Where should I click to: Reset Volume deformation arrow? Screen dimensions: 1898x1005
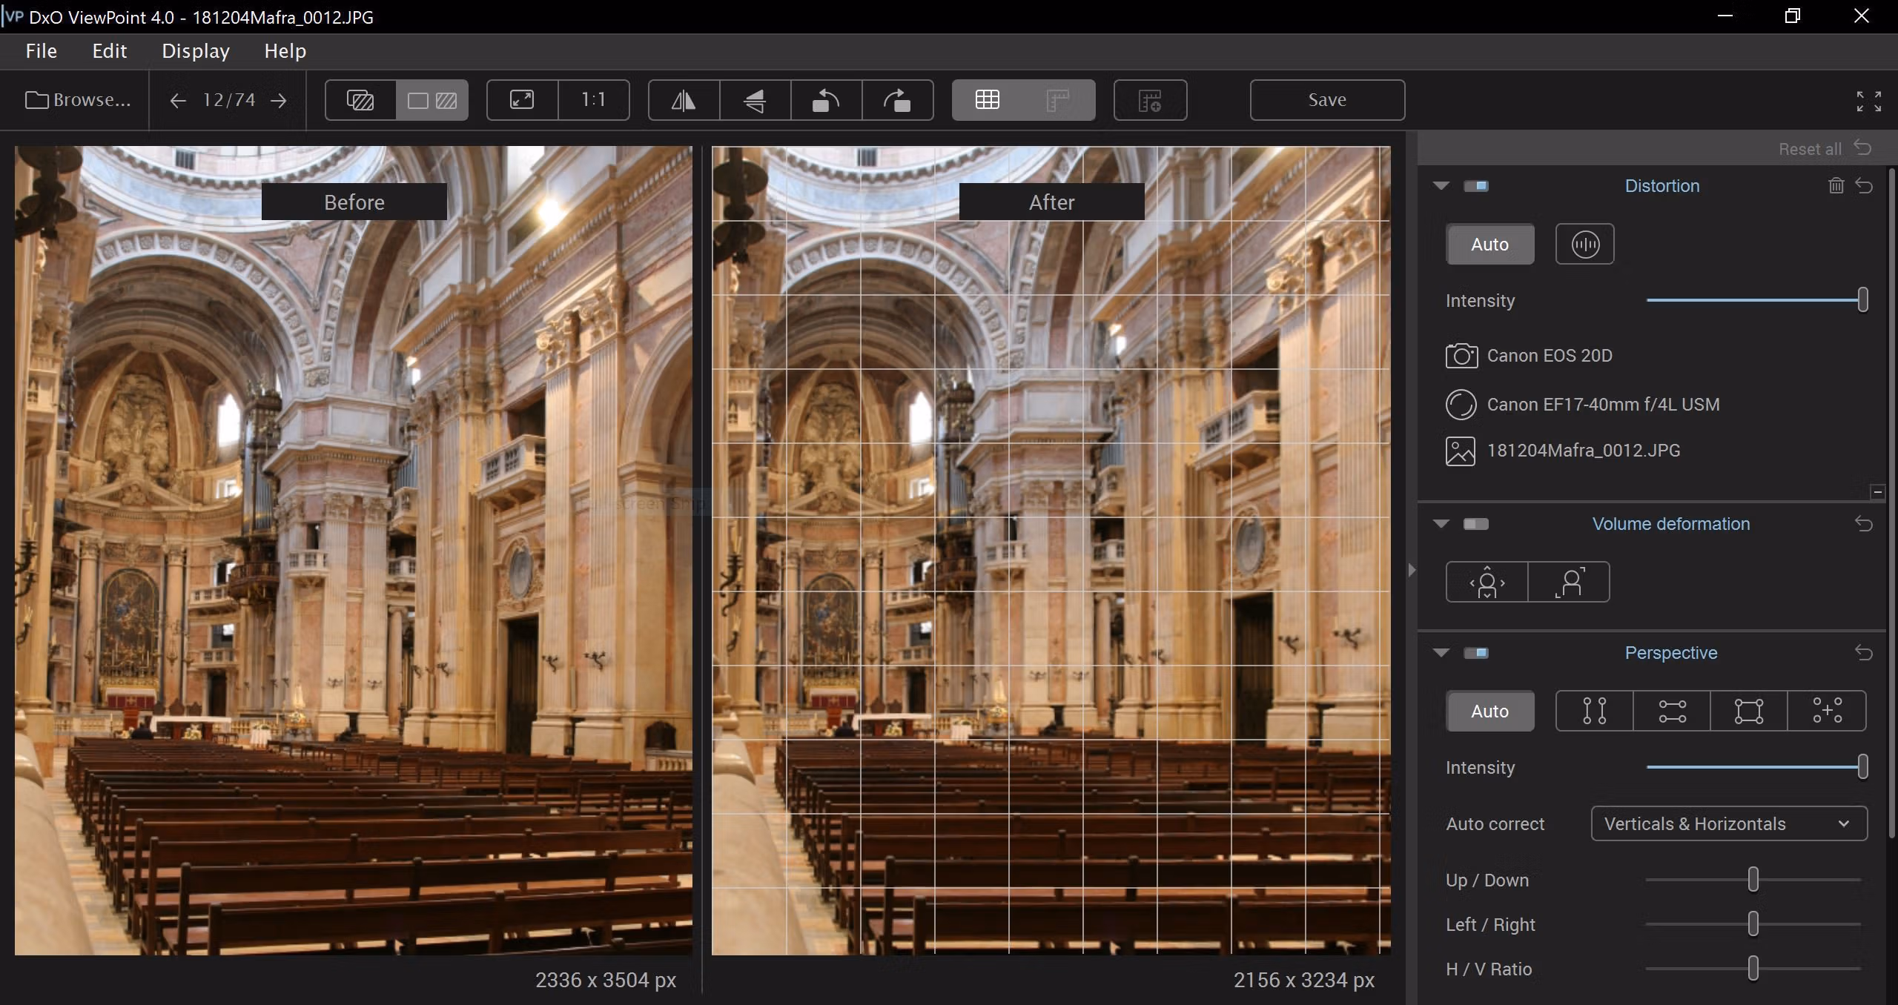click(x=1864, y=524)
